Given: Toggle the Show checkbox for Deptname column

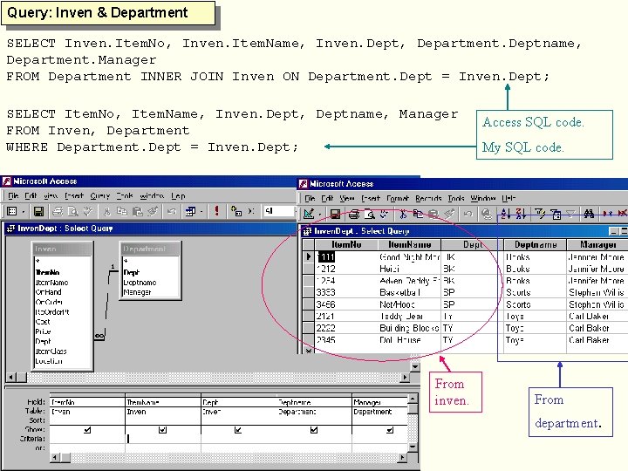Looking at the screenshot, I should coord(314,430).
